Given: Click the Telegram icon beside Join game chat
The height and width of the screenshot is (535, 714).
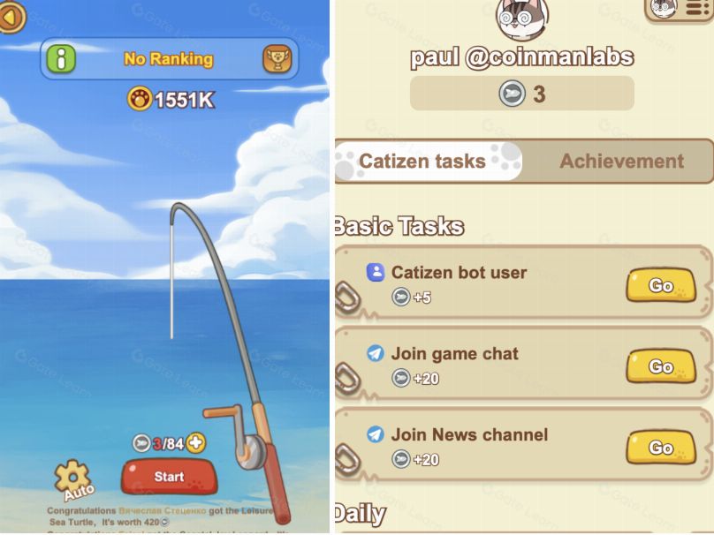Looking at the screenshot, I should click(376, 353).
